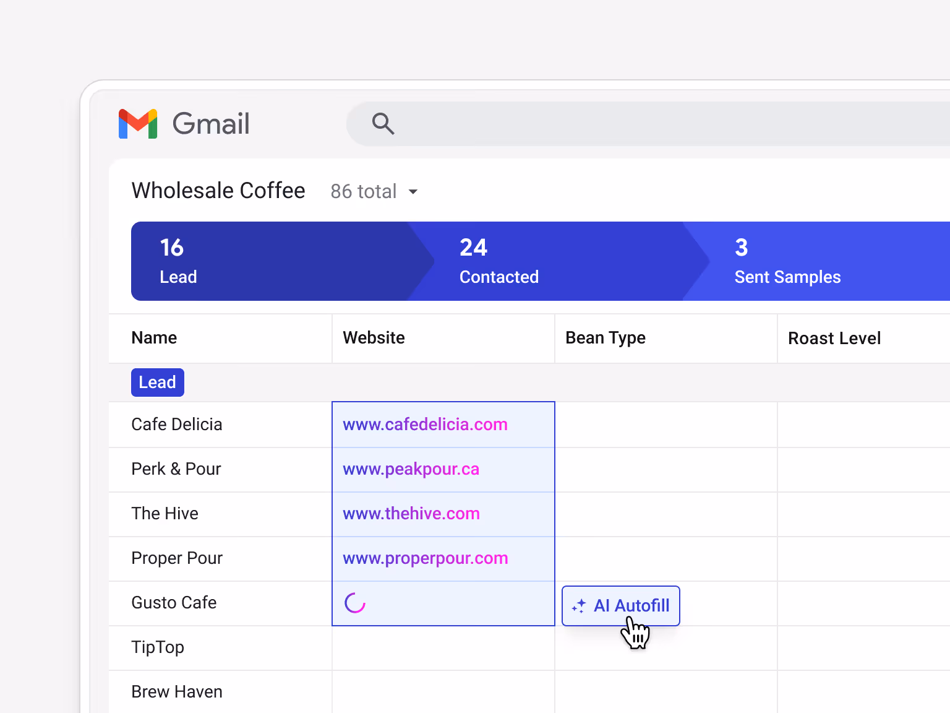Viewport: 950px width, 713px height.
Task: Click the loading spinner in Gusto Cafe row
Action: pyautogui.click(x=355, y=603)
